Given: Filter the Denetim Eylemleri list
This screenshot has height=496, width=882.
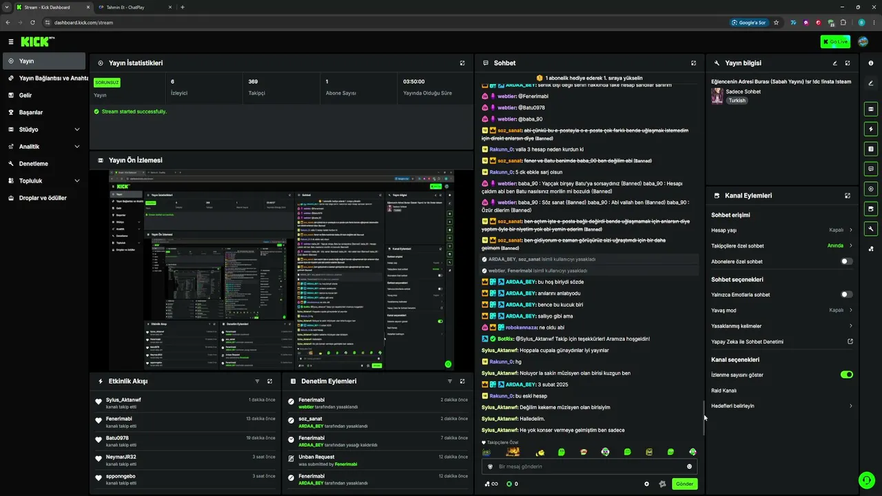Looking at the screenshot, I should tap(450, 381).
